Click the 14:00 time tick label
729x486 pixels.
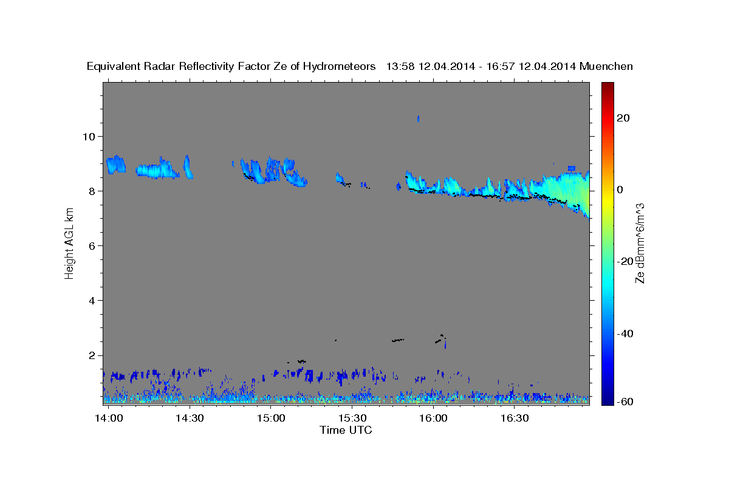pos(109,419)
